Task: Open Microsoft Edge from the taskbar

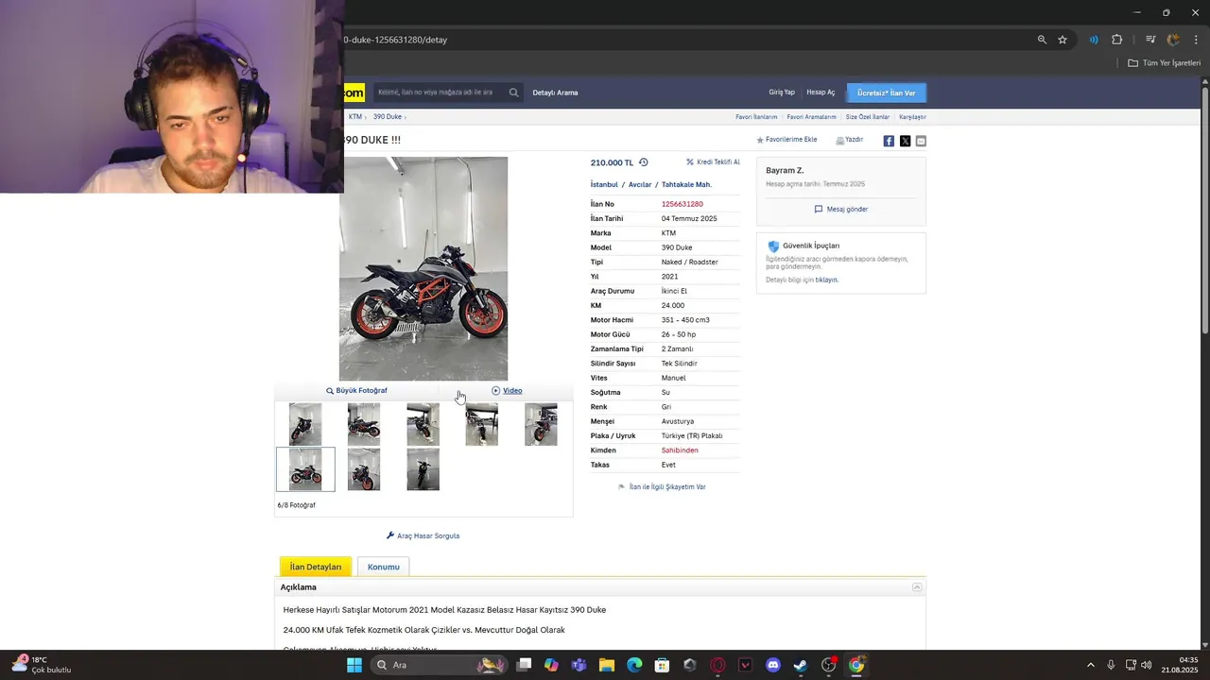Action: (634, 665)
